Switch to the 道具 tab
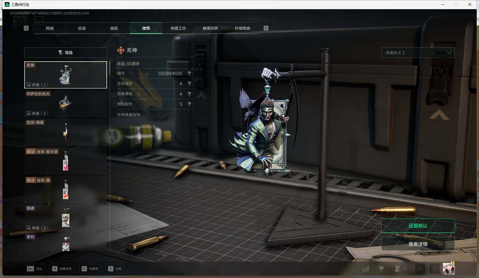 tap(114, 28)
